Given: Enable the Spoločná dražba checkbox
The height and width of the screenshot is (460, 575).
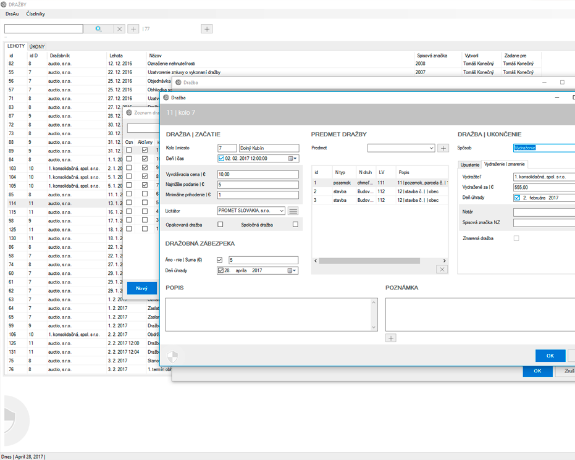Looking at the screenshot, I should (x=295, y=224).
